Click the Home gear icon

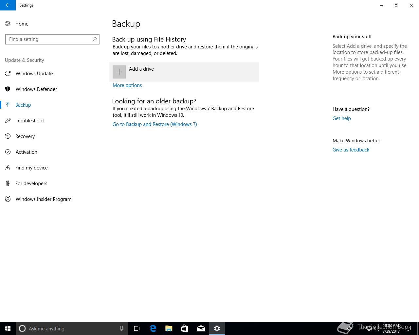click(x=8, y=24)
